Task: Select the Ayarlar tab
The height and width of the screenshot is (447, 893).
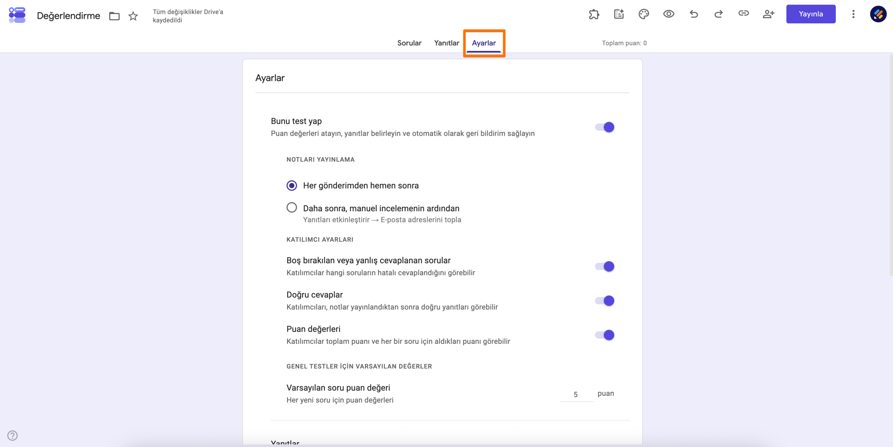Action: 484,43
